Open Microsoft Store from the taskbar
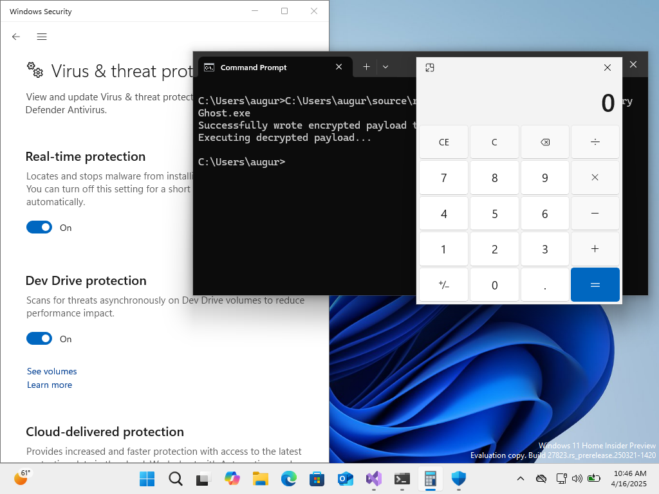This screenshot has width=659, height=494. [x=317, y=479]
